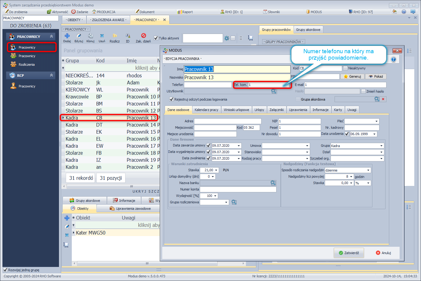Click the Dodaj (add) employee icon
The image size is (421, 281).
[67, 36]
